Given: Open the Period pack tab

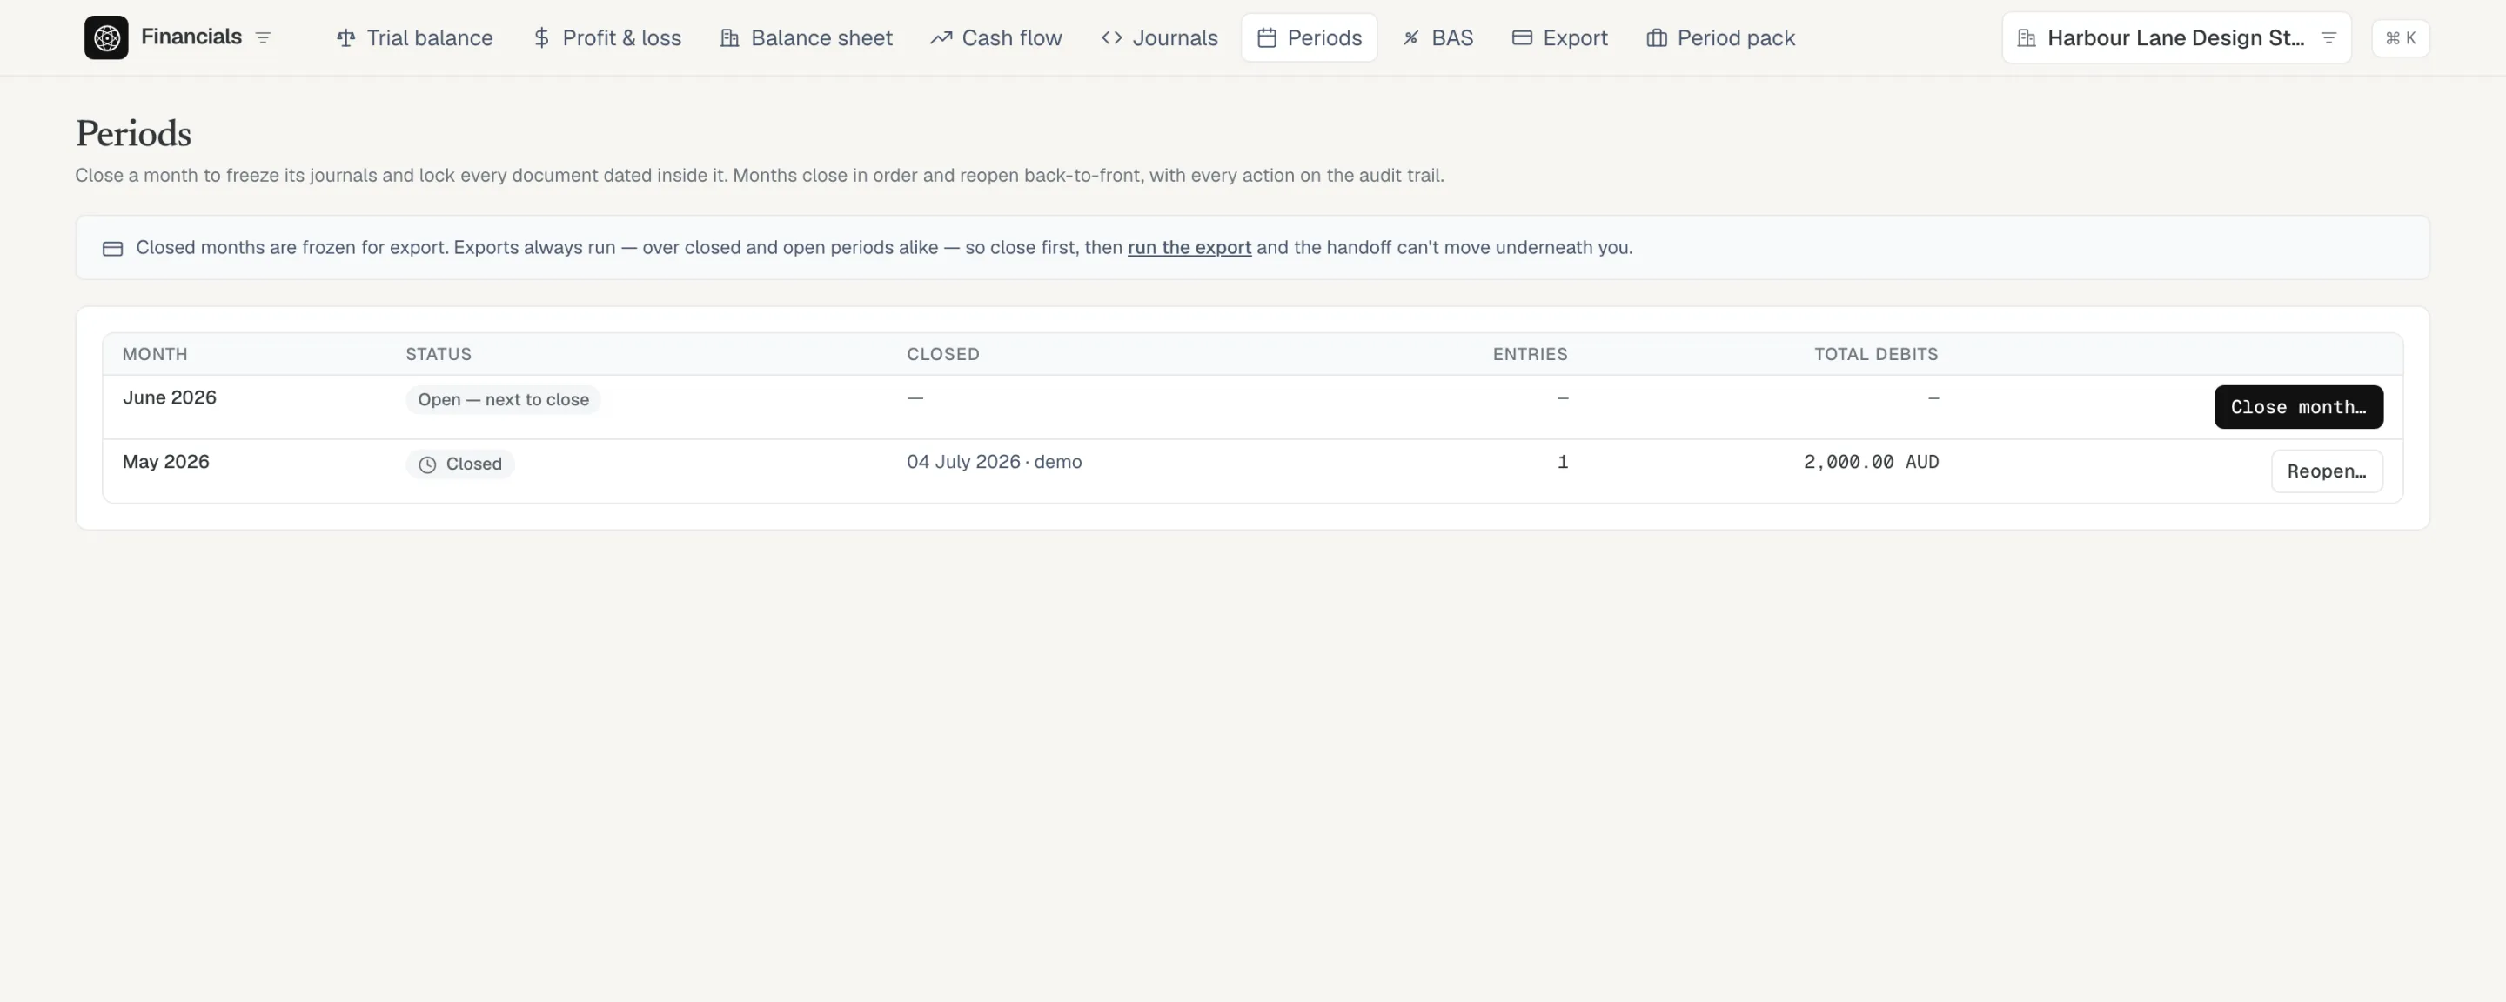Looking at the screenshot, I should 1720,38.
